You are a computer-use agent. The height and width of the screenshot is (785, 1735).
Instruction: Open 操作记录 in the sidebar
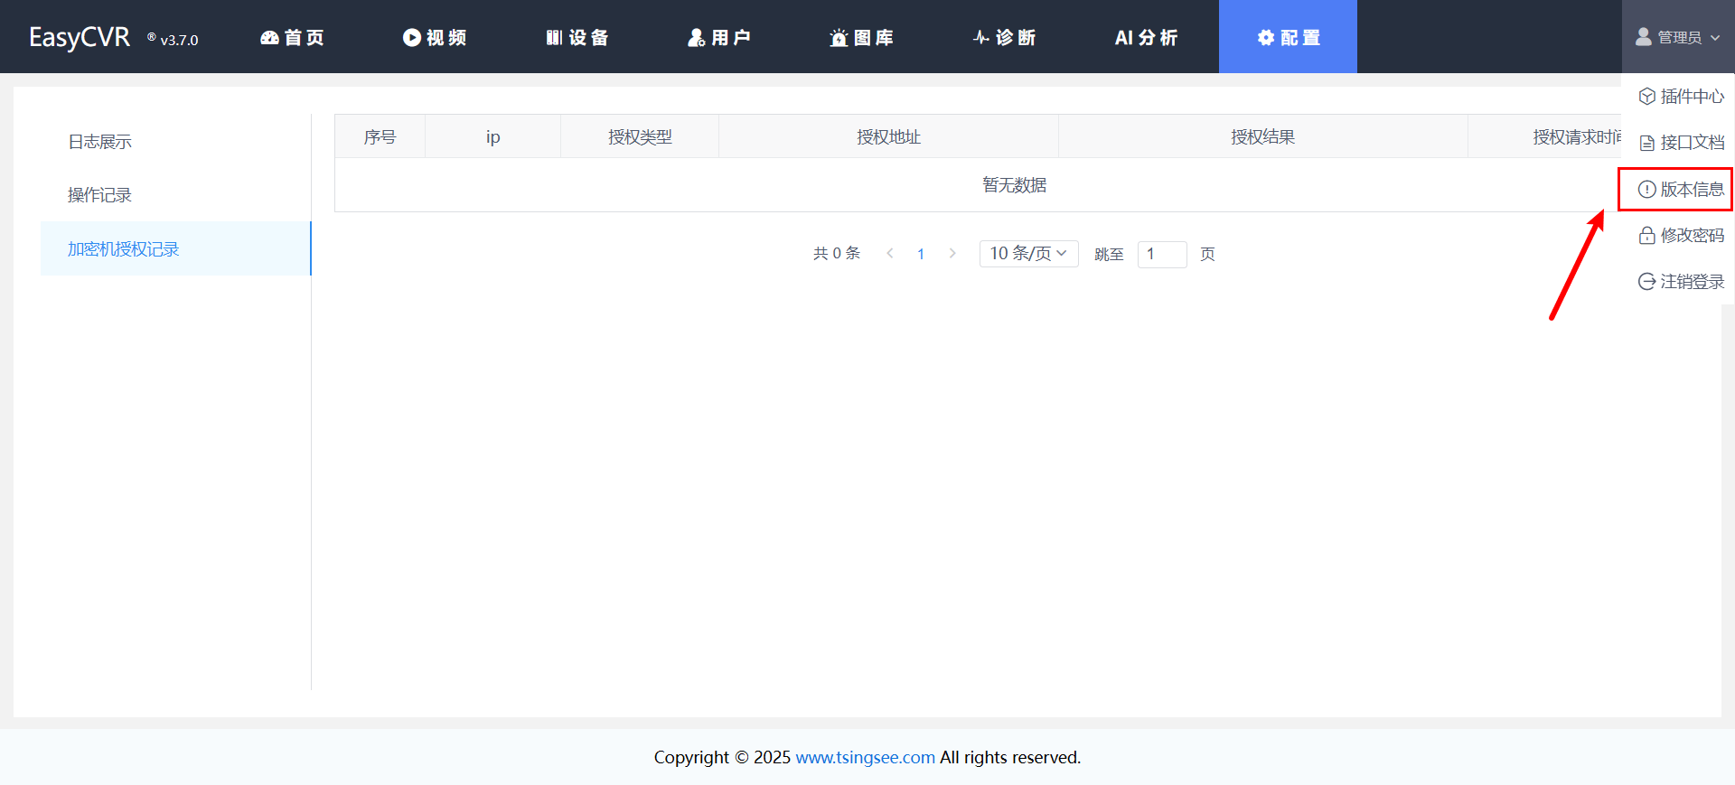(x=100, y=195)
